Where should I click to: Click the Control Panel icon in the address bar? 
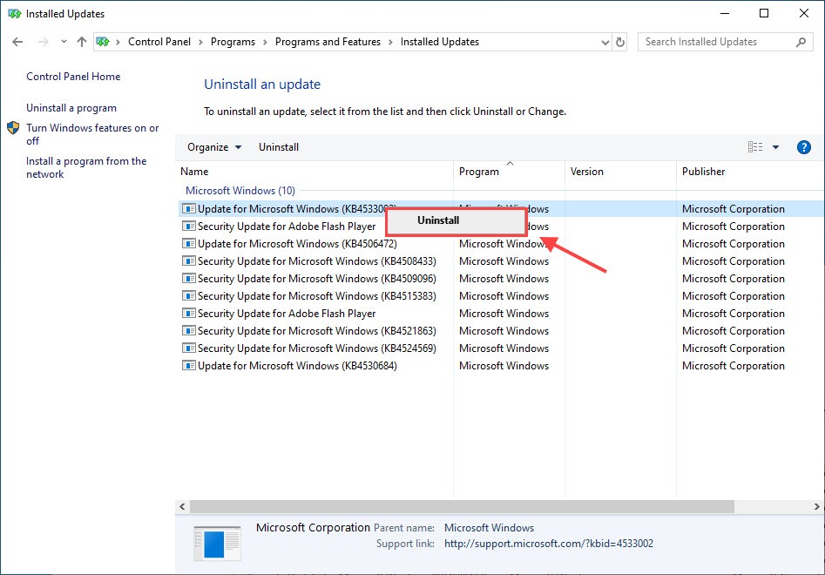103,41
